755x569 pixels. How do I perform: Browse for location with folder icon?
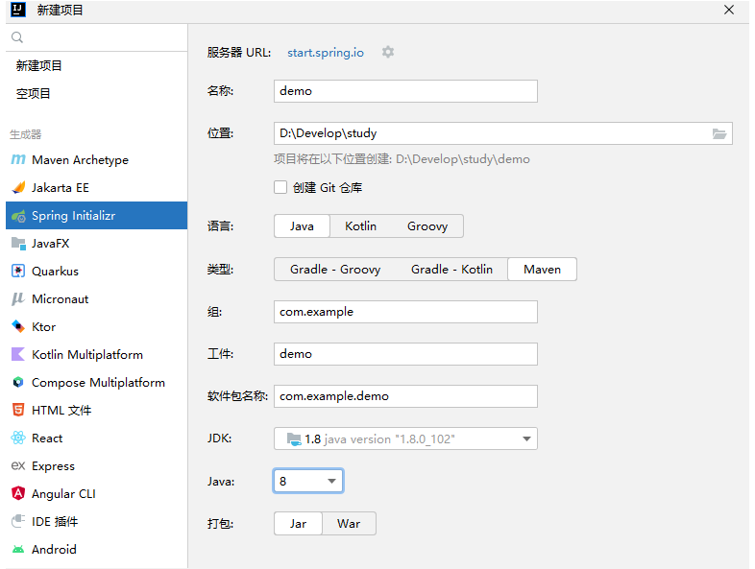point(719,133)
